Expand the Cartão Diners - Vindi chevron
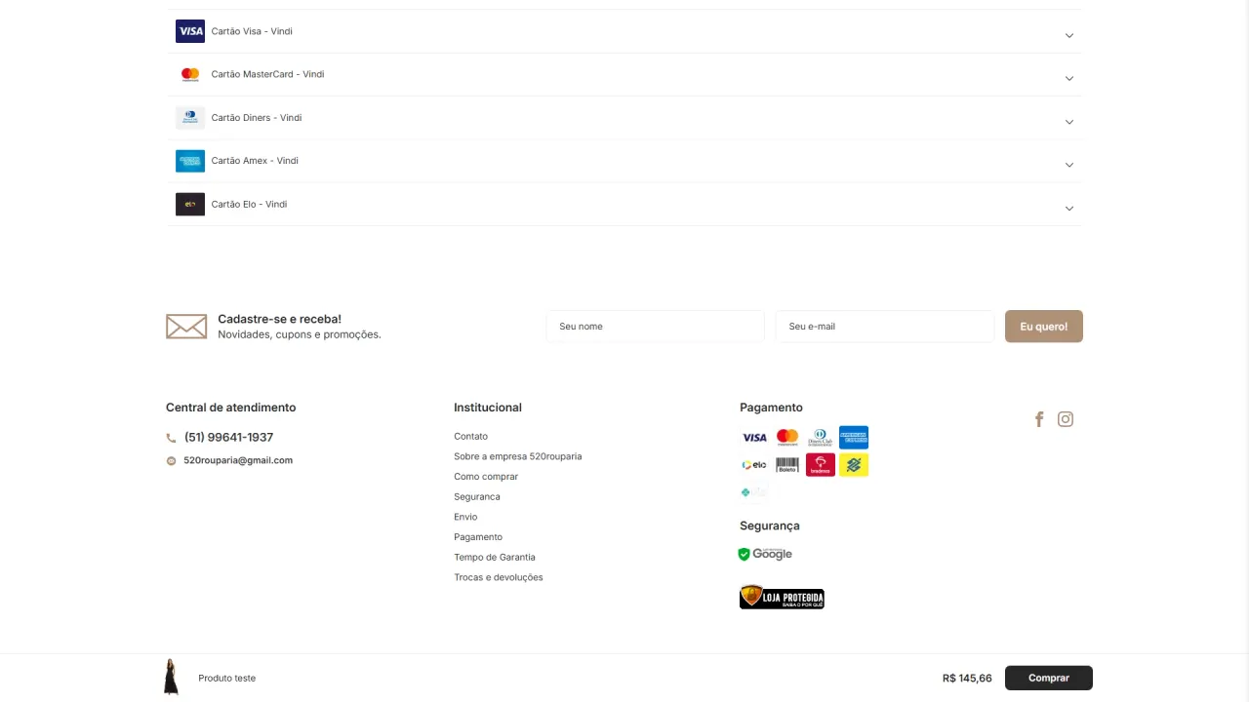The image size is (1249, 702). click(x=1069, y=122)
